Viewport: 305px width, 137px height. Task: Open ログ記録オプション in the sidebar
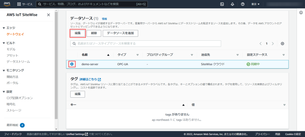(x=20, y=98)
